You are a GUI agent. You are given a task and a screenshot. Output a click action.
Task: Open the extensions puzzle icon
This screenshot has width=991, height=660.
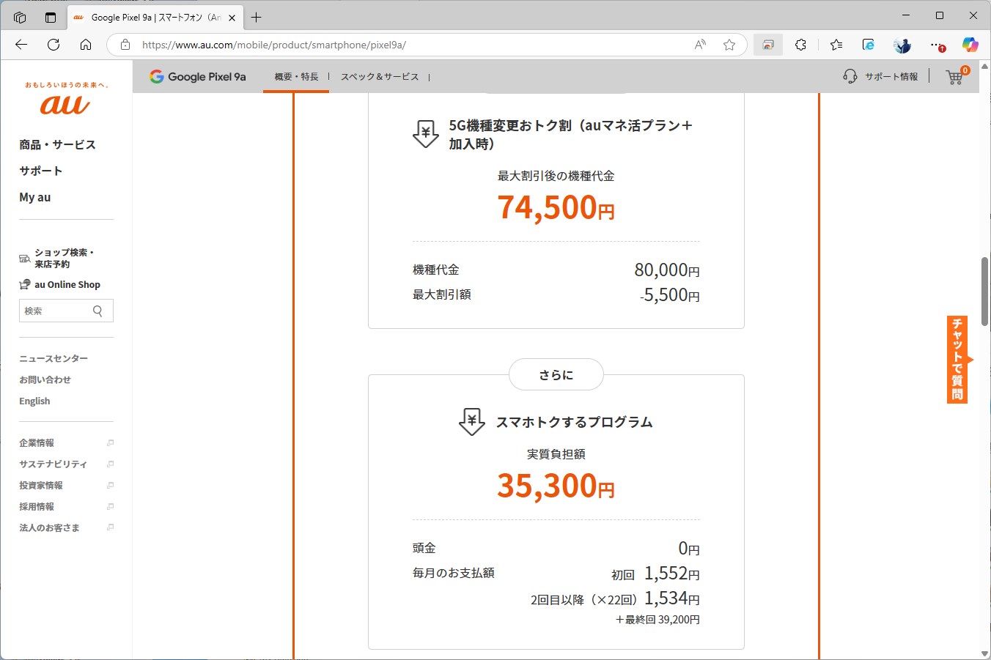click(x=800, y=45)
